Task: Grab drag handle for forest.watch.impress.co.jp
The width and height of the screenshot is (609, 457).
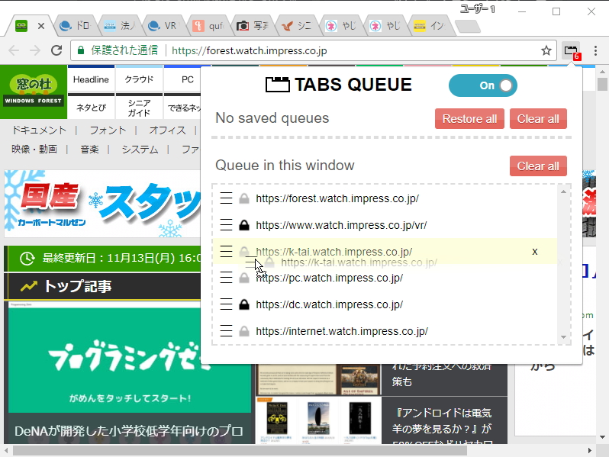Action: tap(226, 198)
